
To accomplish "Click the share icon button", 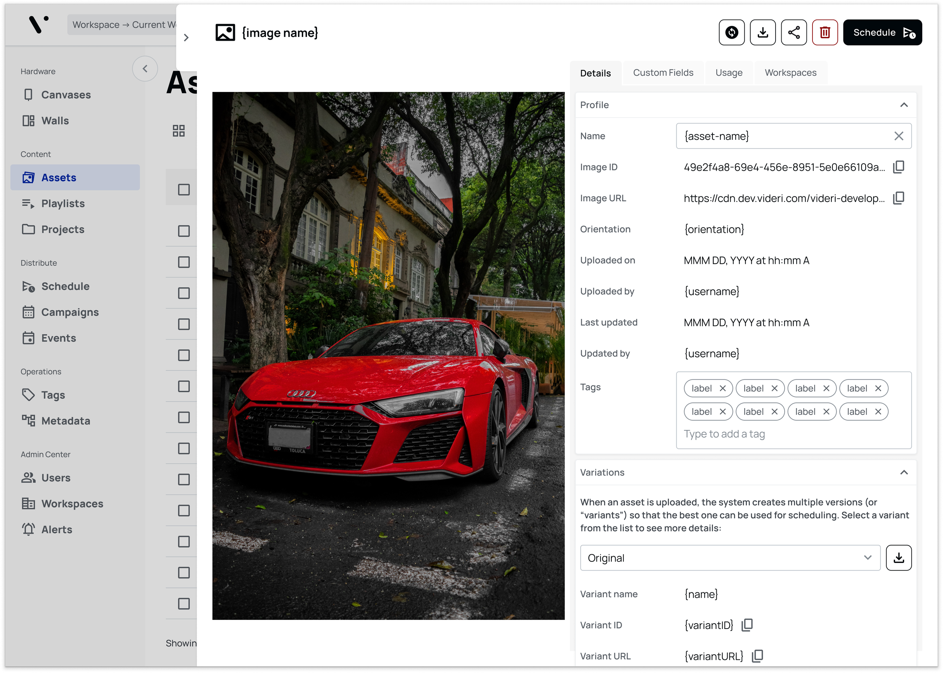I will [x=794, y=32].
